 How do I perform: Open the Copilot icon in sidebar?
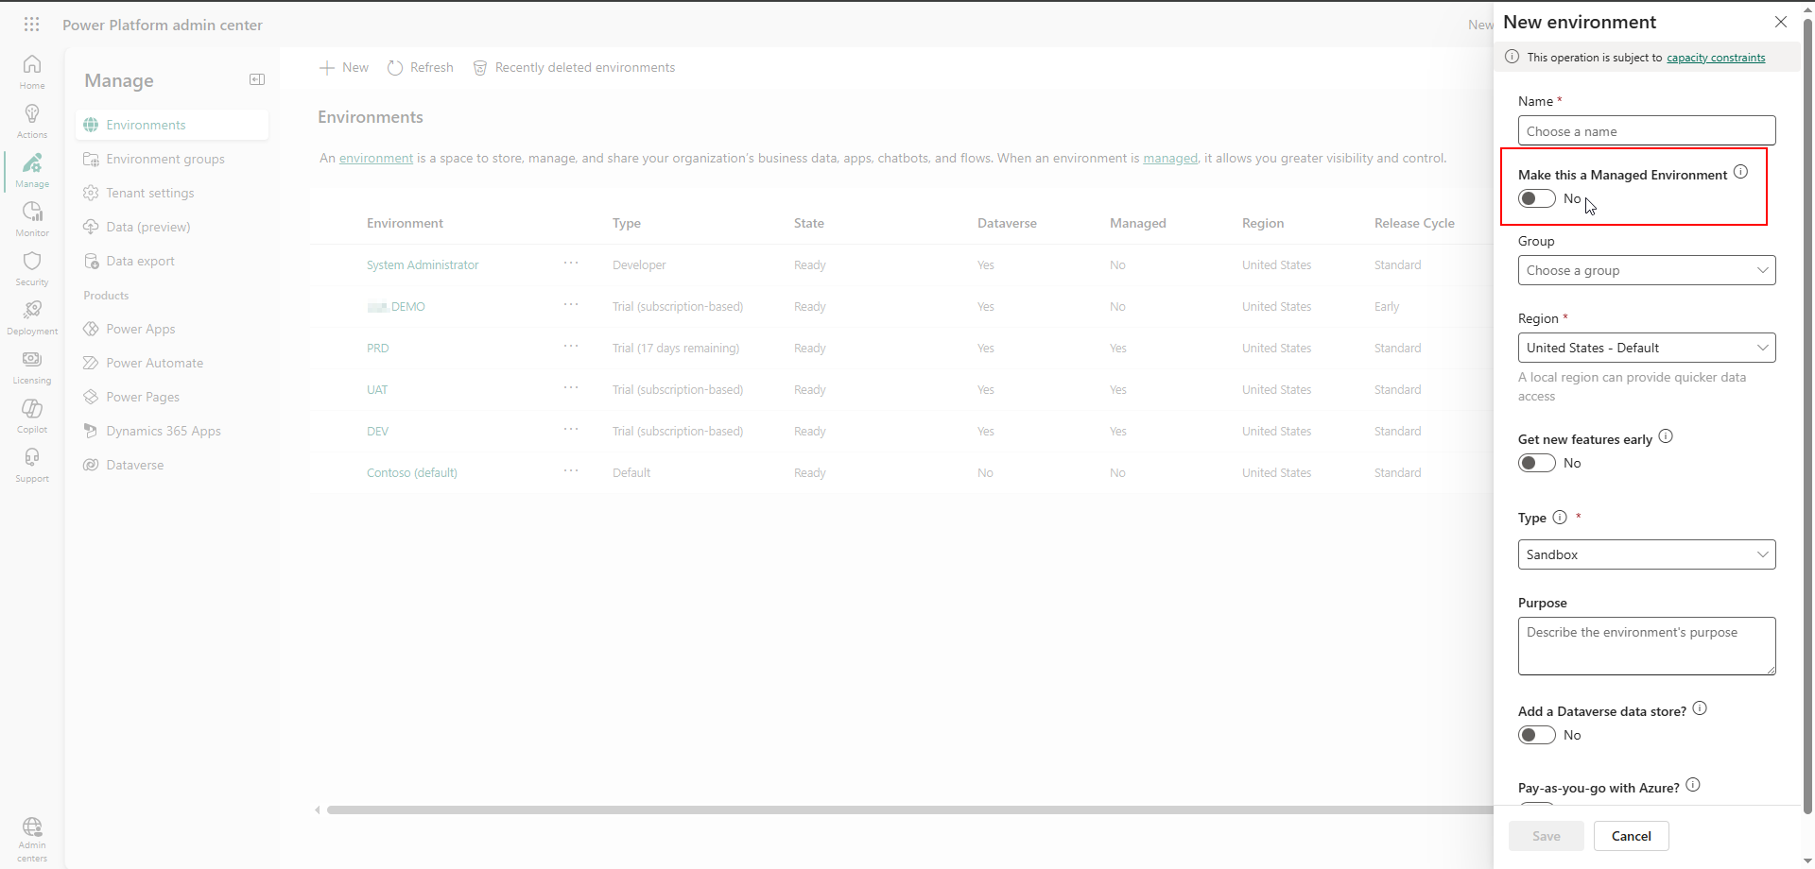32,415
